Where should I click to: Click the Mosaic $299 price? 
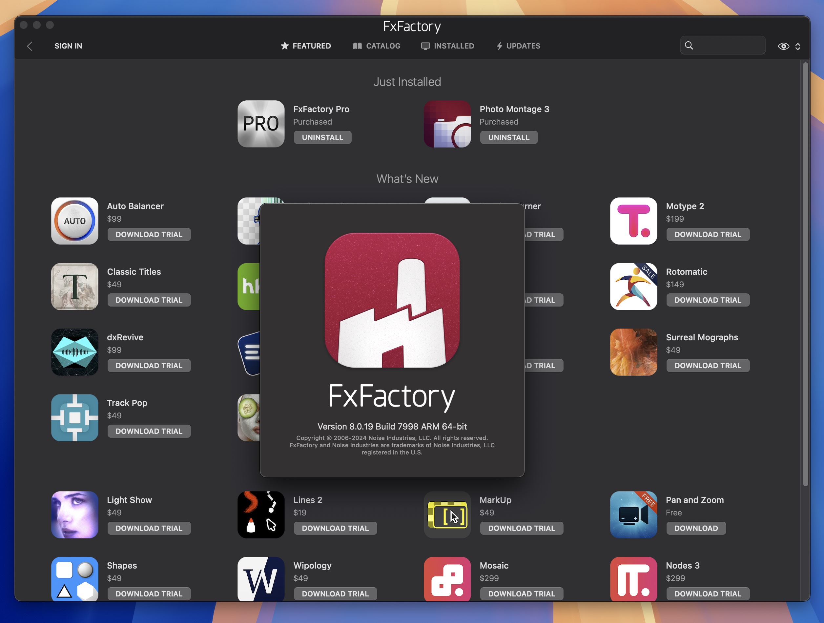click(489, 578)
